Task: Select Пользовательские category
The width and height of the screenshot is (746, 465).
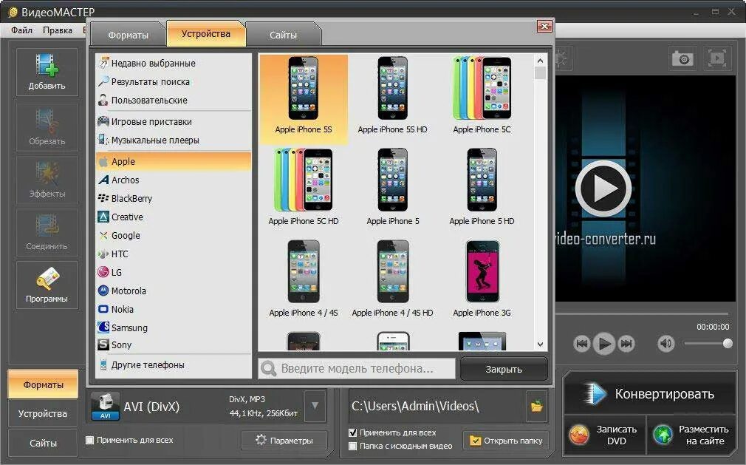Action: tap(173, 100)
